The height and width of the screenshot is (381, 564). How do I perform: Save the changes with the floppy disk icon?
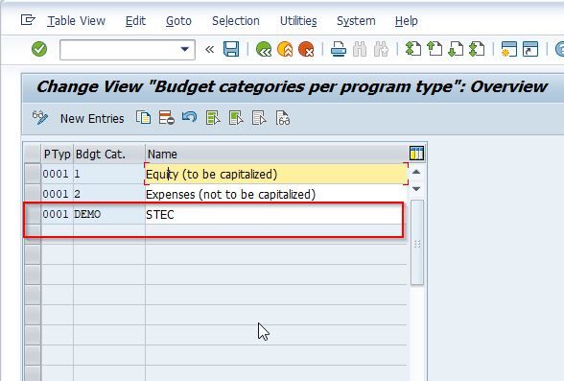[x=231, y=49]
